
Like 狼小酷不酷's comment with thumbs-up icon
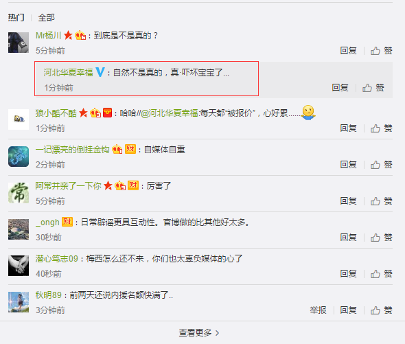pyautogui.click(x=382, y=128)
